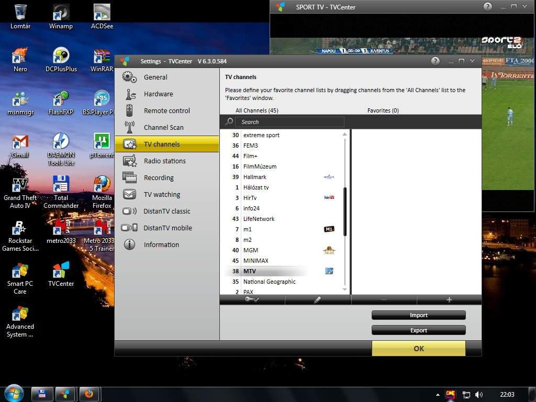Click the Export button
This screenshot has height=402, width=536.
(x=418, y=330)
